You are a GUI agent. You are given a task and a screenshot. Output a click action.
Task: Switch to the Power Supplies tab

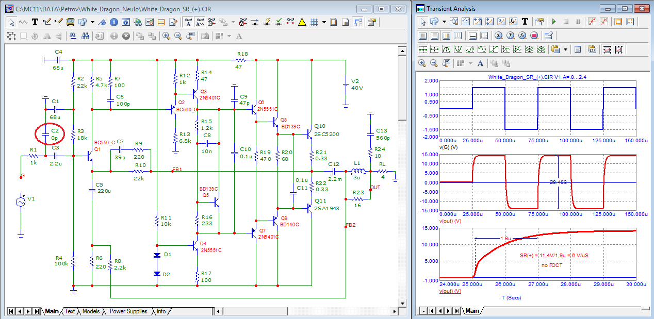[128, 311]
